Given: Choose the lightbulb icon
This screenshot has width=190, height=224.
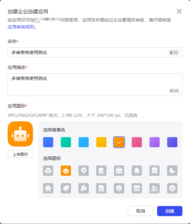Looking at the screenshot, I should coord(84,171).
